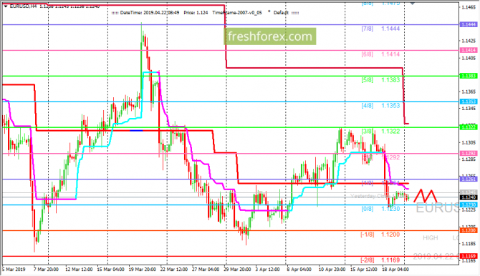480x276 pixels.
Task: Select the red 1.1169 price axis tag
Action: coord(468,256)
